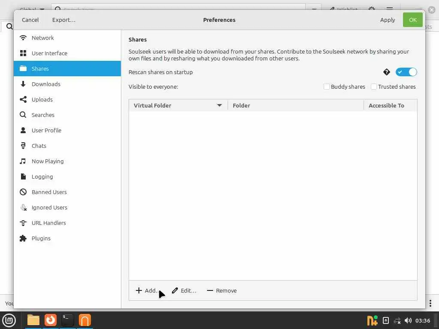This screenshot has height=329, width=439.
Task: Open the network connections tray icon
Action: pyautogui.click(x=397, y=320)
